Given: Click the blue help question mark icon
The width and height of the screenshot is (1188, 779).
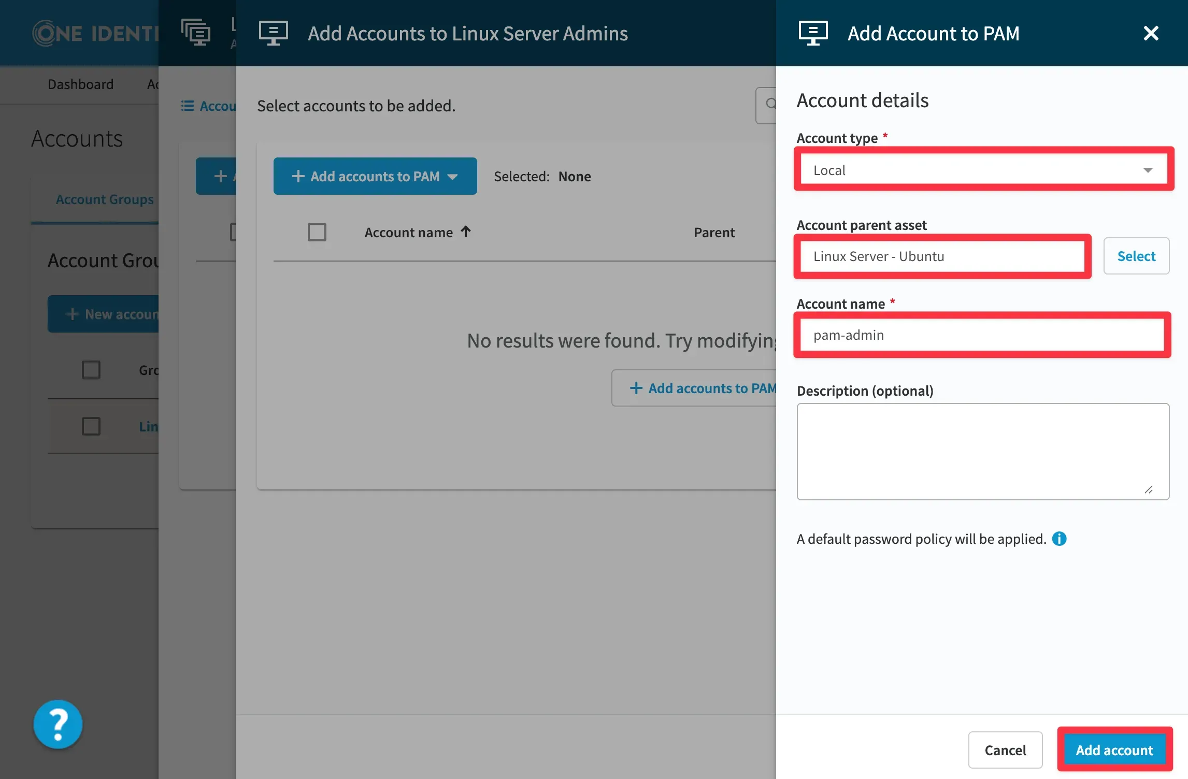Looking at the screenshot, I should coord(58,724).
